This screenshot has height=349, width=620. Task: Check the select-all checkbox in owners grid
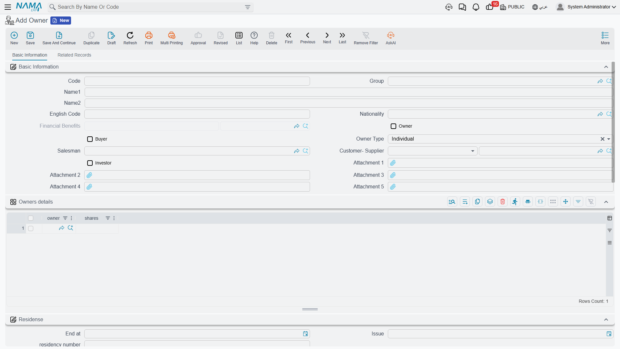point(31,218)
